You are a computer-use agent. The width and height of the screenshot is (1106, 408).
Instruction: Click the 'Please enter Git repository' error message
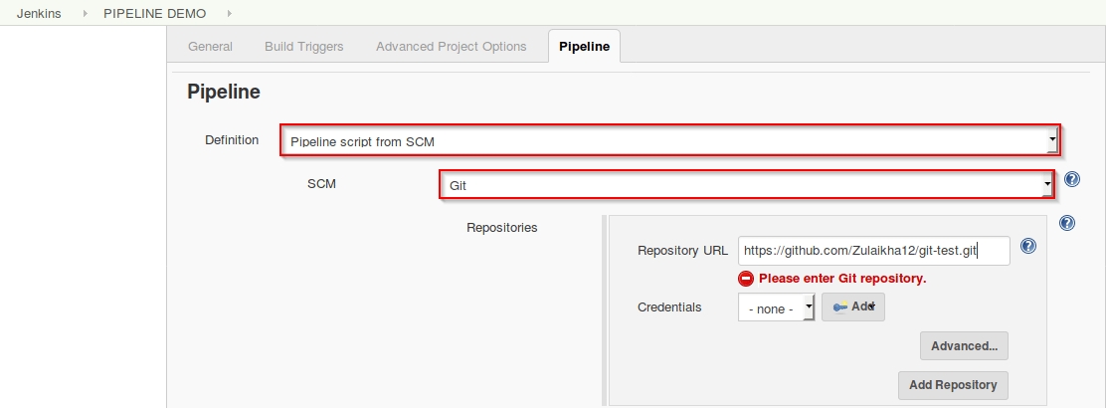tap(841, 279)
